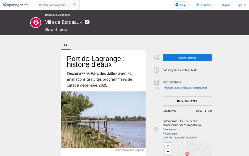Click the chain link icon by Register
Image resolution: width=249 pixels, height=156 pixels.
[x=157, y=88]
